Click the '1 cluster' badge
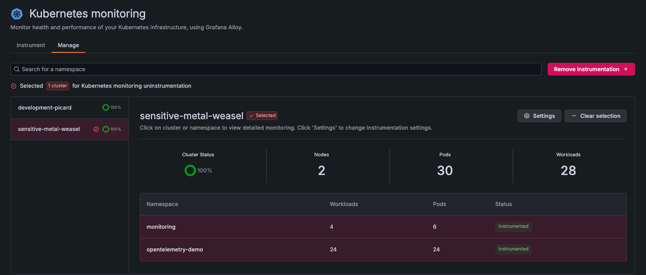 58,86
